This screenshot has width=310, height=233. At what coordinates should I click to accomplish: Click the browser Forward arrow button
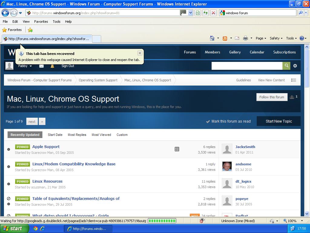[13, 13]
